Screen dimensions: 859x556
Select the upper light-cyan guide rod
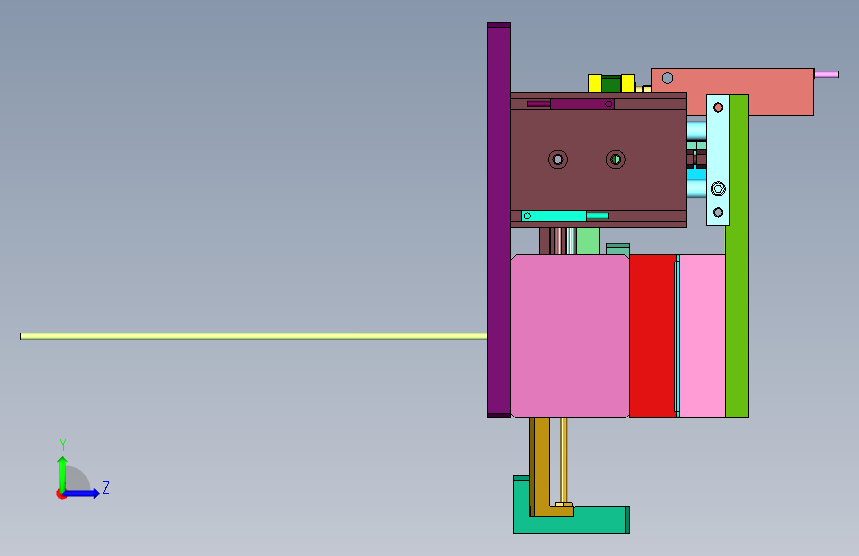pos(697,131)
